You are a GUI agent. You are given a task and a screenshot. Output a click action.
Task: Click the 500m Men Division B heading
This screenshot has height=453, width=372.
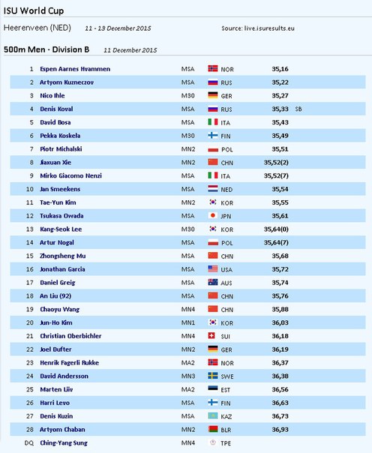tap(46, 49)
